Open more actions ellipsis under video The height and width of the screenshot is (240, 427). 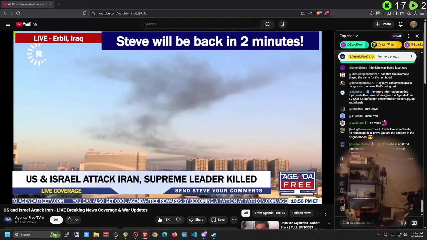pos(234,220)
